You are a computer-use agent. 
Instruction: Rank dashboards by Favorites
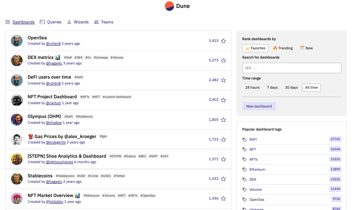[x=255, y=48]
